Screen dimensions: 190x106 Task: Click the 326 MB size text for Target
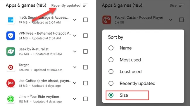(x=24, y=70)
